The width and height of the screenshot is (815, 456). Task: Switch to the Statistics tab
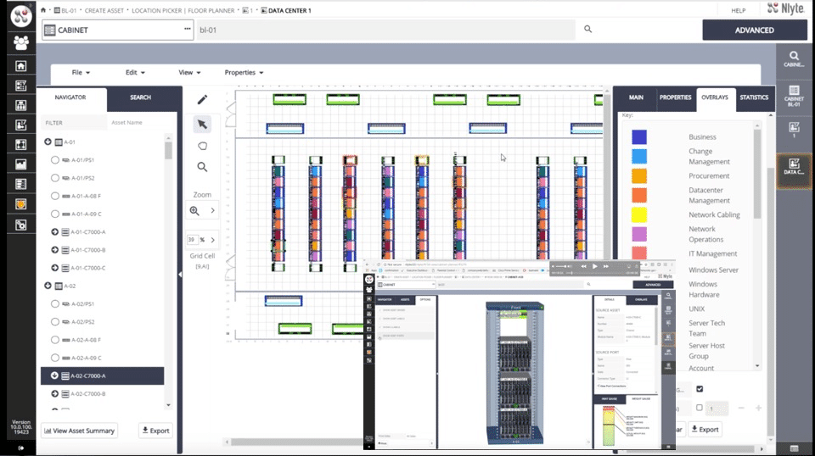pyautogui.click(x=753, y=97)
